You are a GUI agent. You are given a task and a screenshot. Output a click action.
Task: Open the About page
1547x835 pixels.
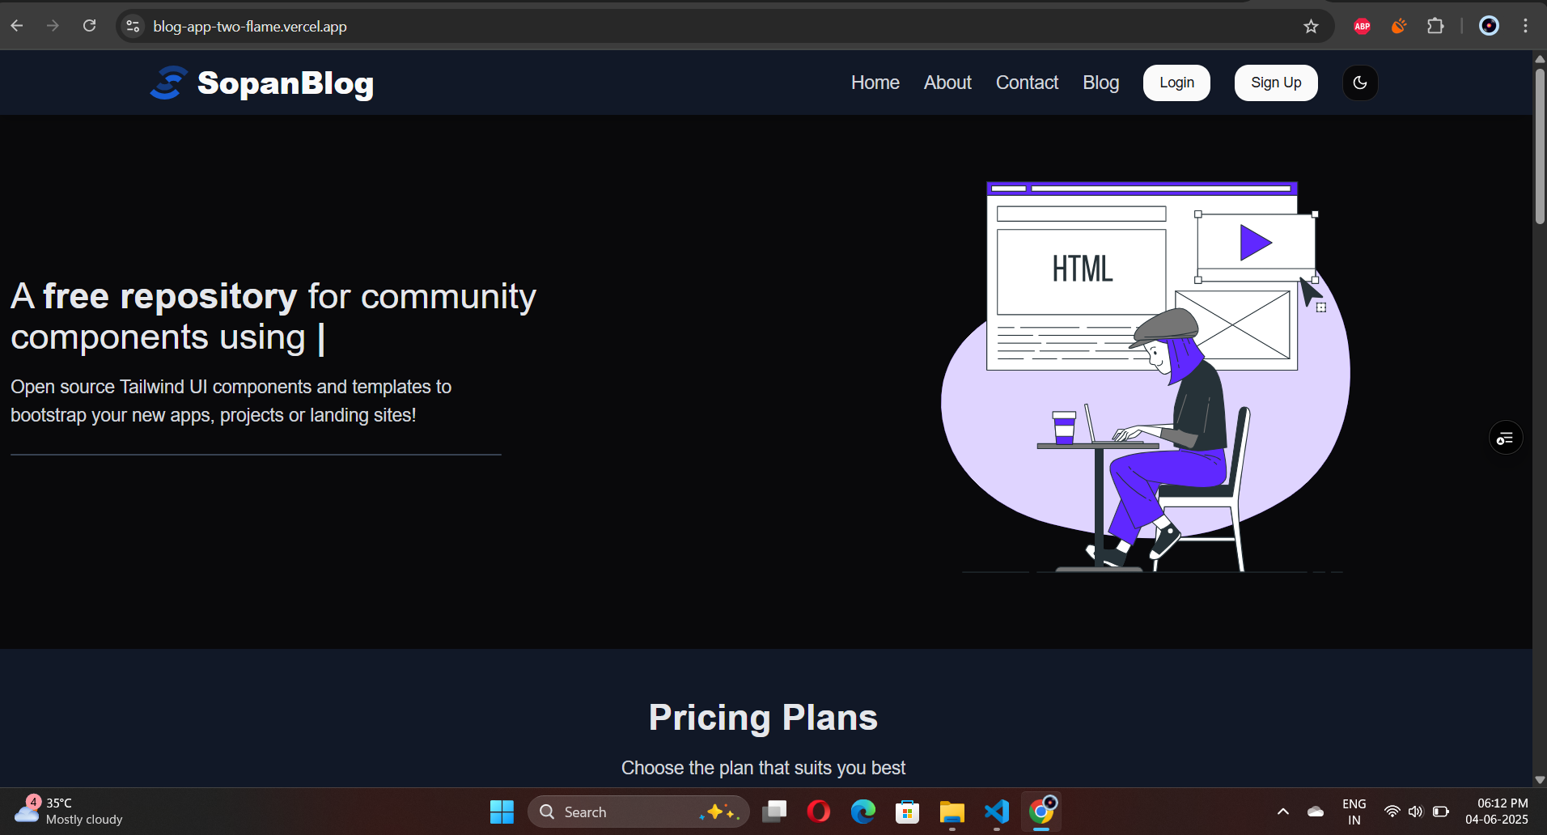[x=947, y=83]
